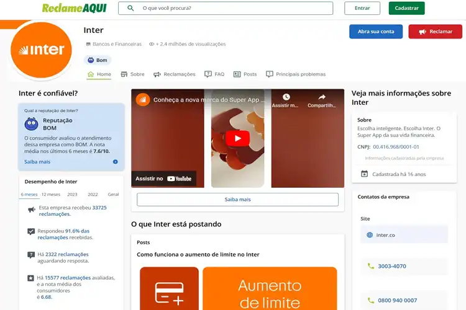
Task: Click the 'Bancos e Financeiras' category link
Action: tap(117, 44)
